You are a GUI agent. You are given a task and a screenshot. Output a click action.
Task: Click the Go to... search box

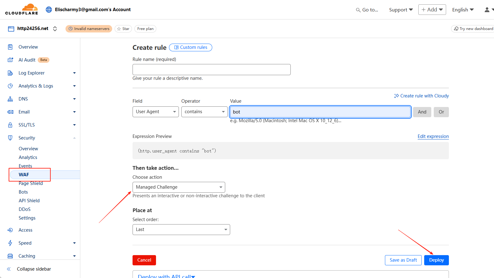pyautogui.click(x=367, y=10)
